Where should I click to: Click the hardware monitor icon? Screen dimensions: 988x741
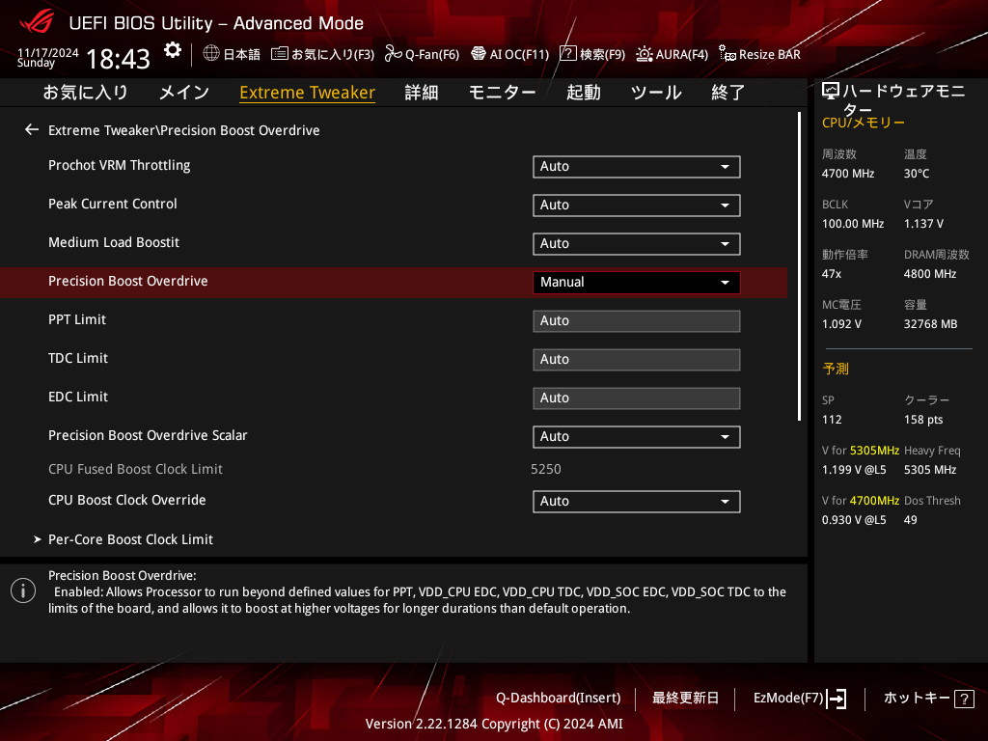click(831, 92)
